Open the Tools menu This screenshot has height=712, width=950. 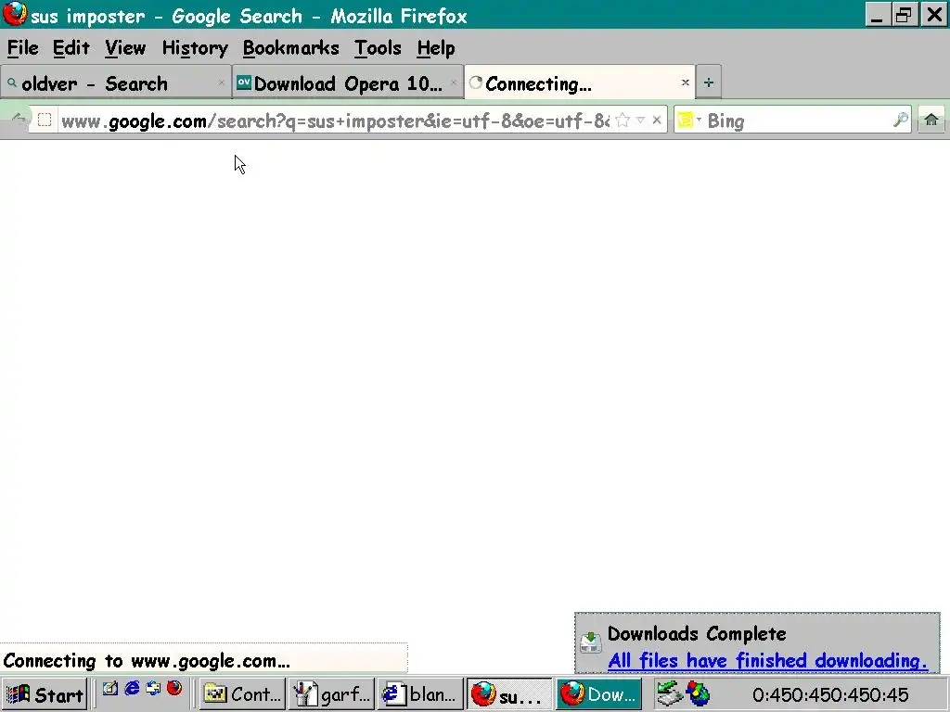click(x=378, y=48)
